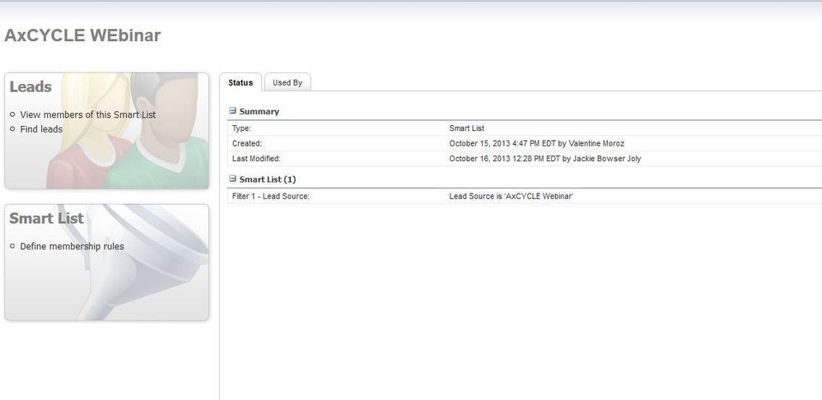The height and width of the screenshot is (400, 822).
Task: Click View members of this Smart List
Action: tap(87, 114)
